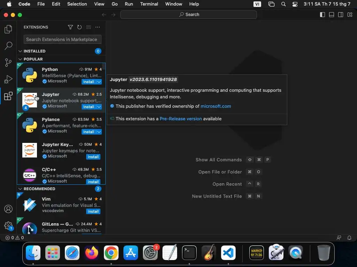Launch Google Chrome from the Dock

point(111,253)
